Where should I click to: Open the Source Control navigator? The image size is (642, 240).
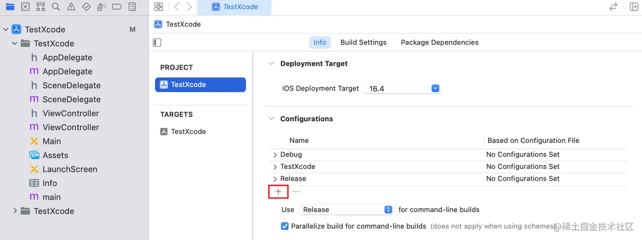26,7
